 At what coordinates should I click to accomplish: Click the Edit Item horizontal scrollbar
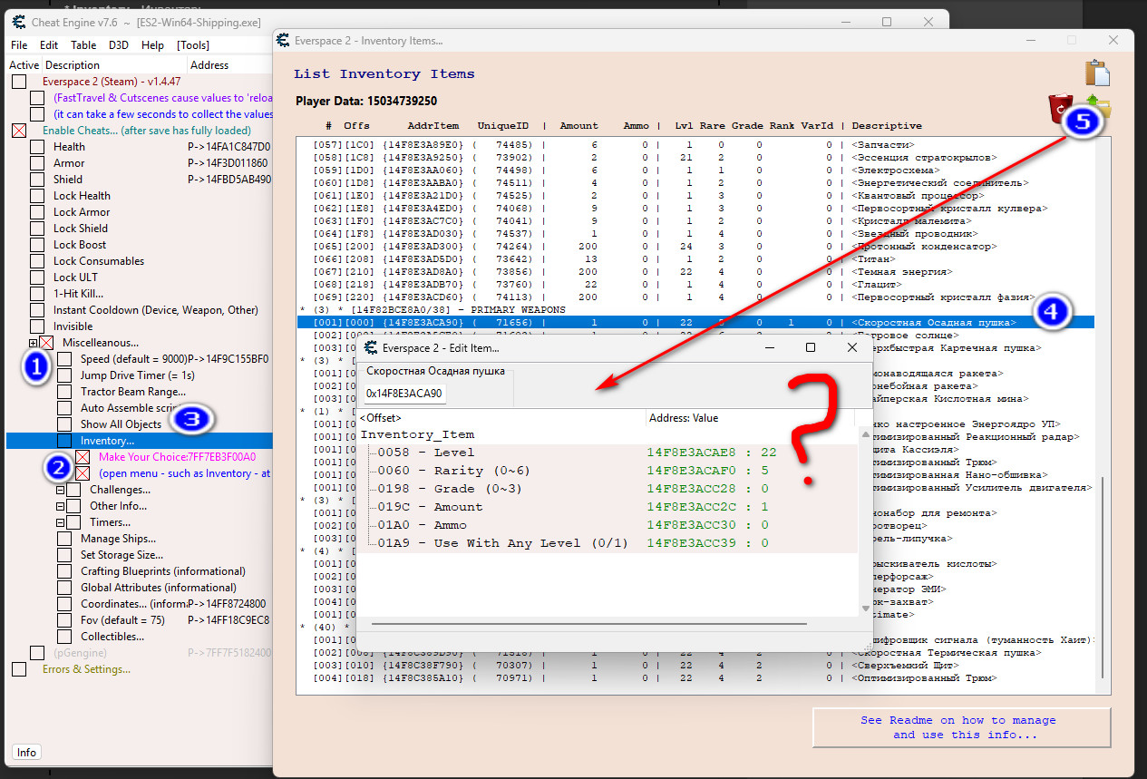click(588, 624)
